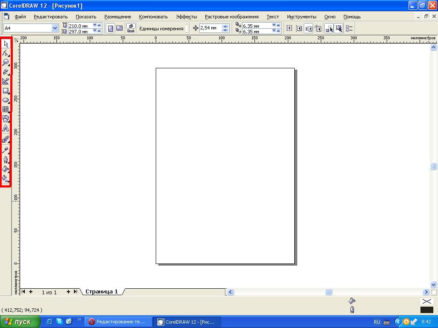This screenshot has width=438, height=328.
Task: Open the A4 paper size dropdown
Action: 55,28
